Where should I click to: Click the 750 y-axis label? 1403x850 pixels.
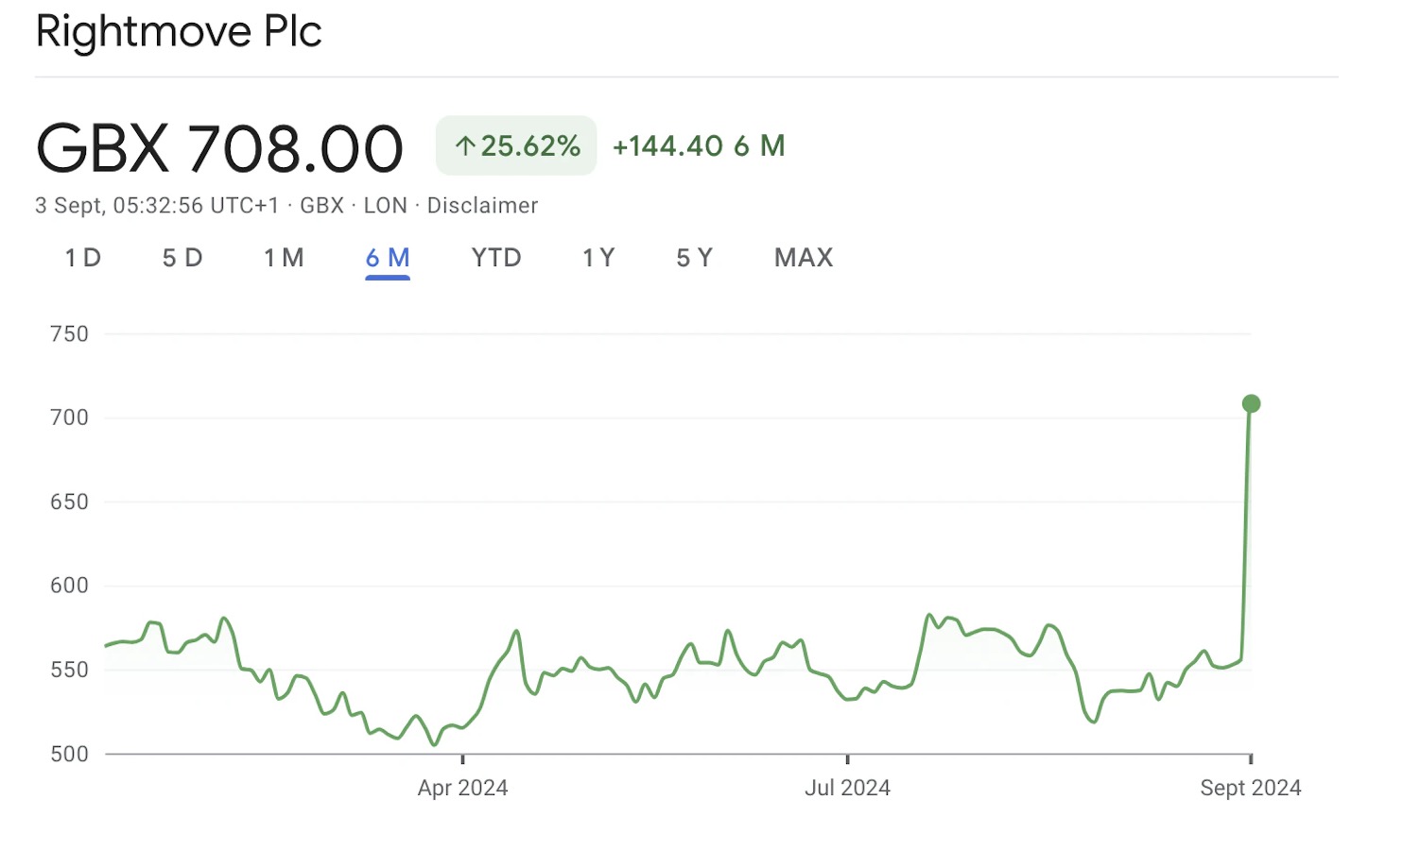point(69,334)
